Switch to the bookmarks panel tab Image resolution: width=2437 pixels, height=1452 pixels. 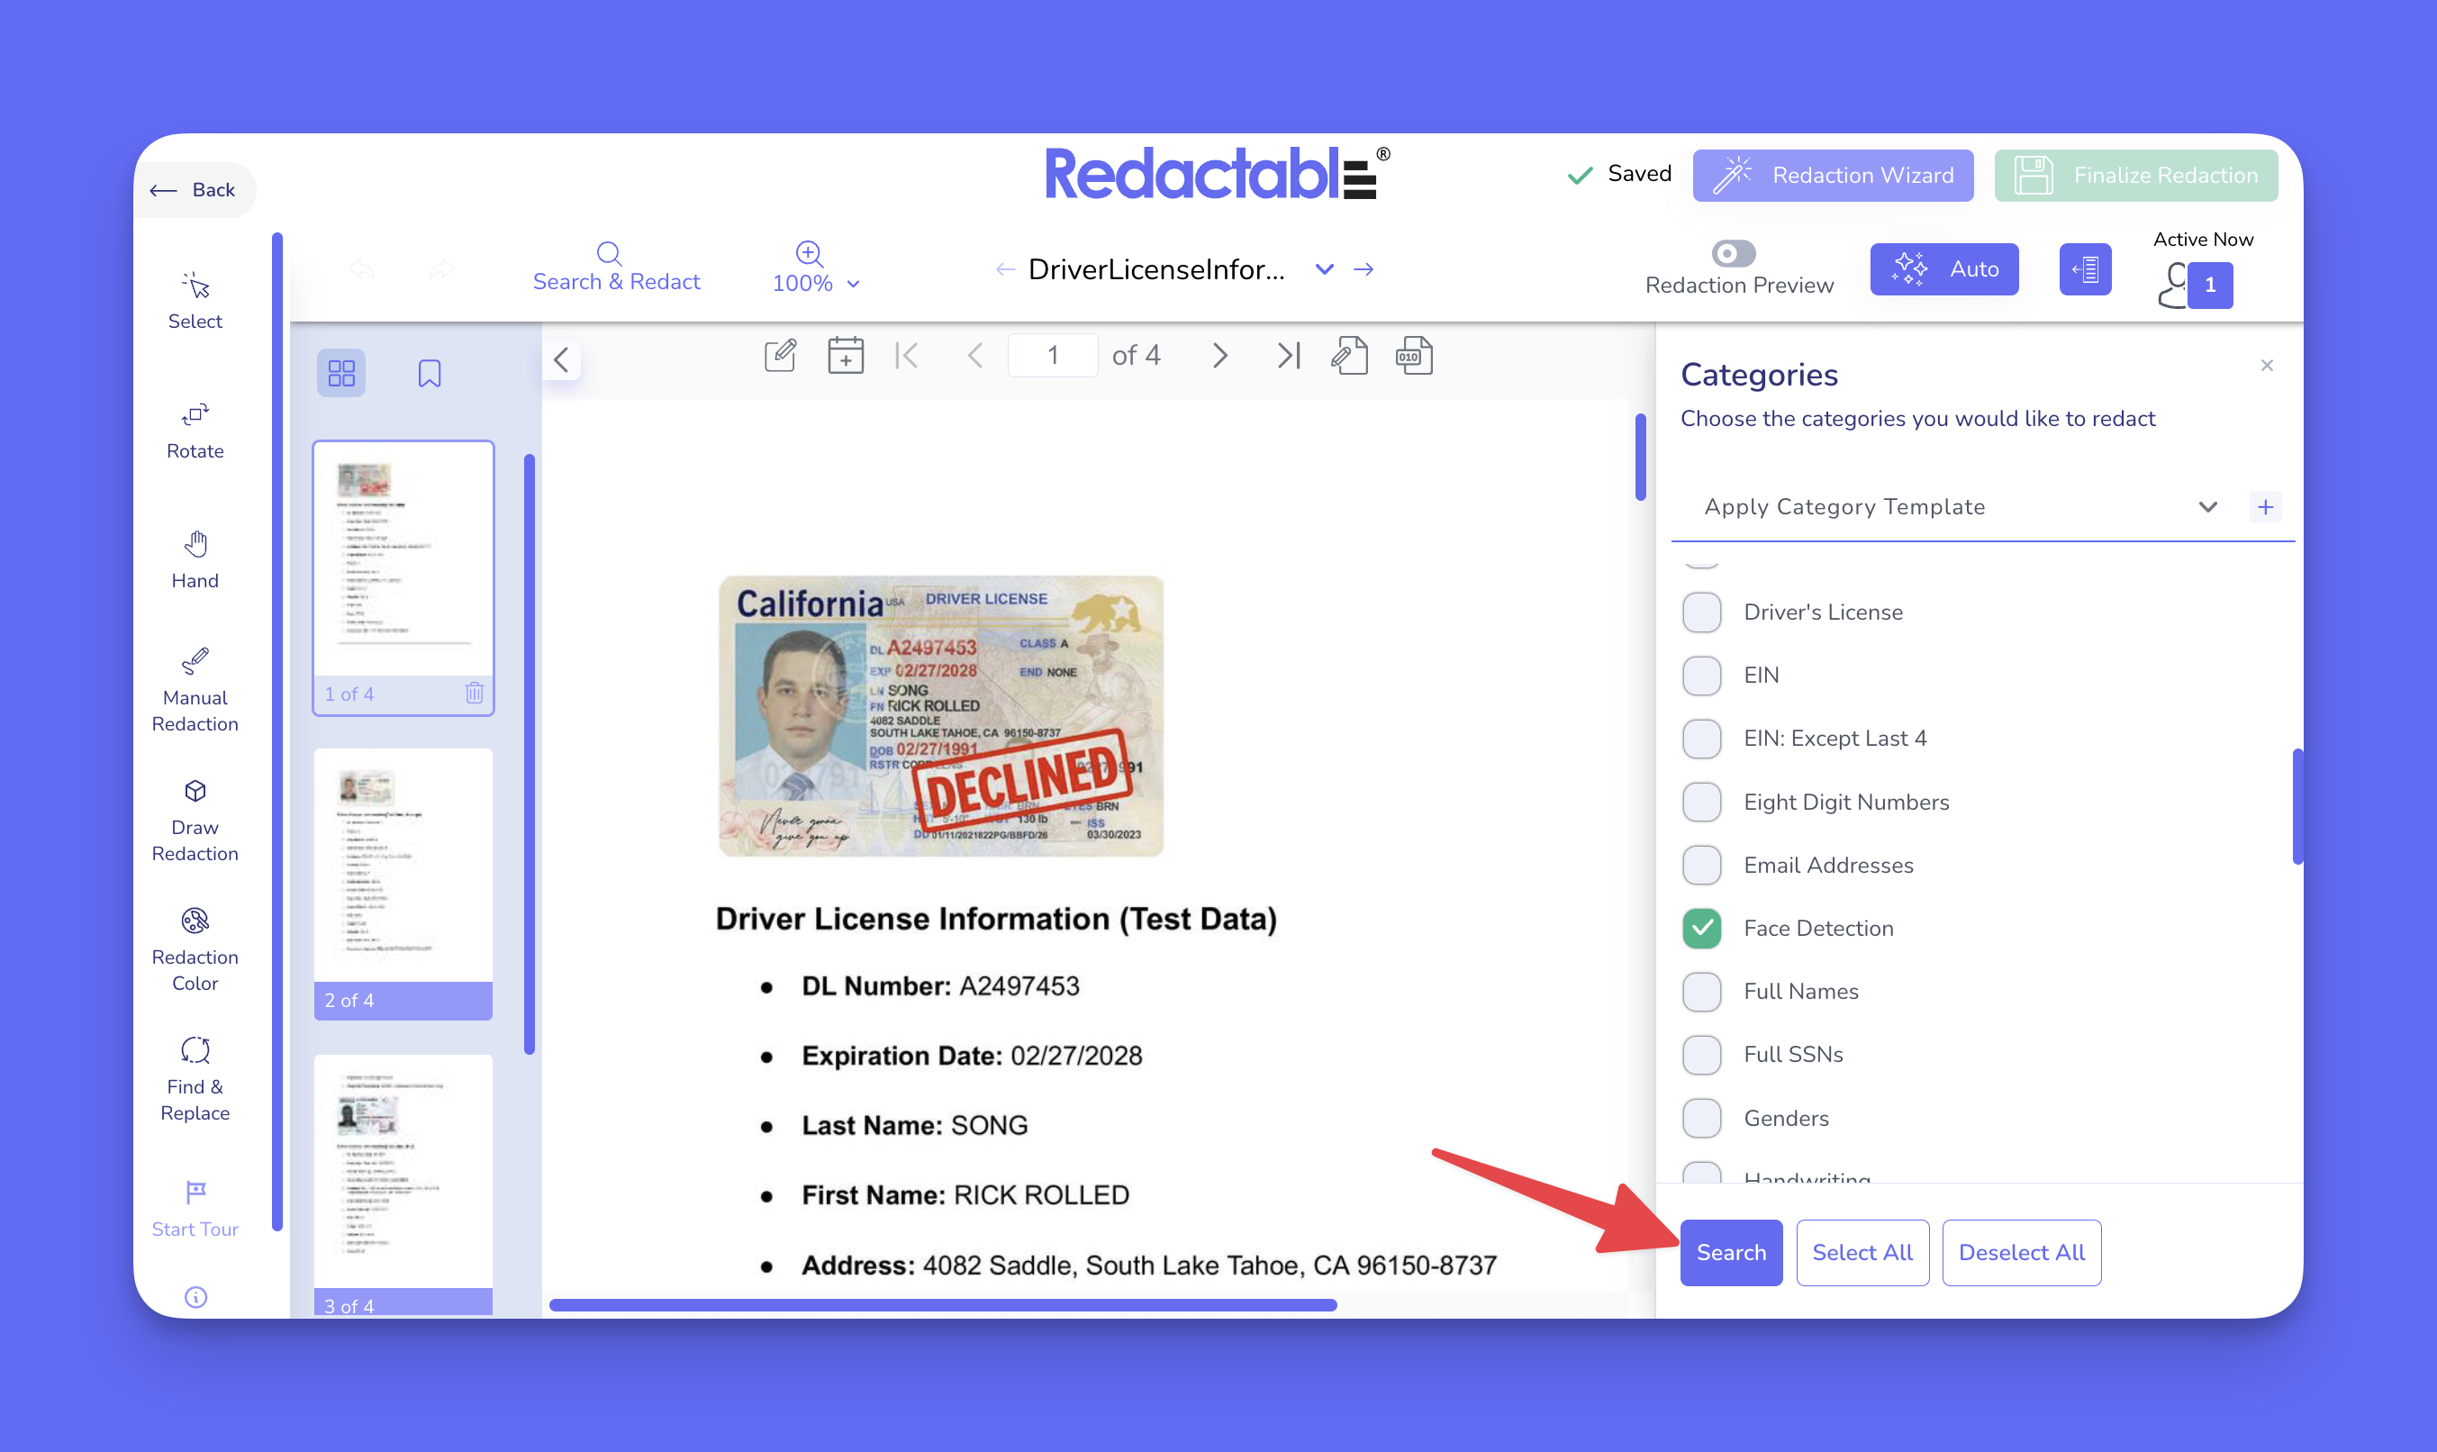[x=429, y=373]
